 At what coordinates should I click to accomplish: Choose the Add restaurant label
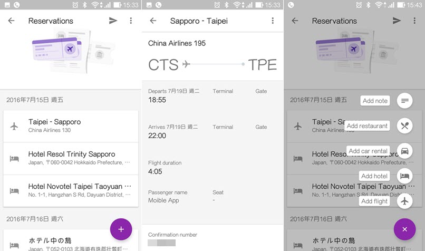tap(367, 126)
